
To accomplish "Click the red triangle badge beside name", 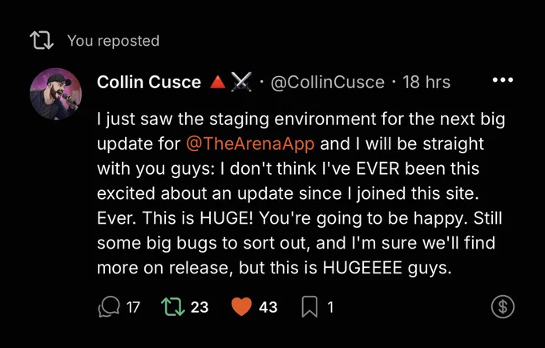I will pyautogui.click(x=218, y=83).
